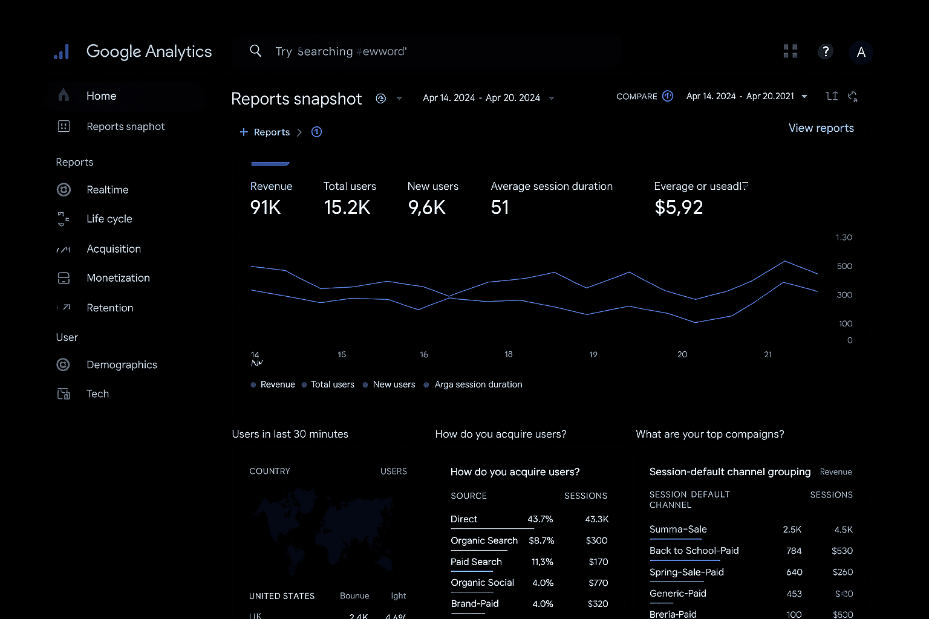Screen dimensions: 929x619
Task: Click the Brand-Paid source row
Action: pos(529,604)
